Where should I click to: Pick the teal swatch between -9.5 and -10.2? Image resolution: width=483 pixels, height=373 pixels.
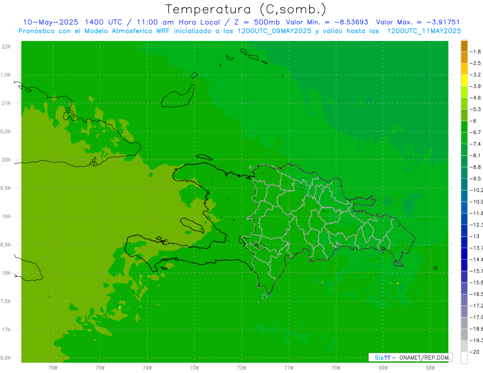(464, 184)
